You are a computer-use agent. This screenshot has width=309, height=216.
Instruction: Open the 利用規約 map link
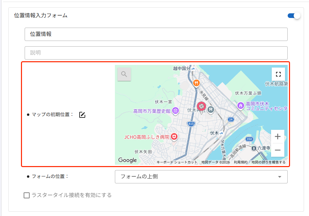[241, 162]
